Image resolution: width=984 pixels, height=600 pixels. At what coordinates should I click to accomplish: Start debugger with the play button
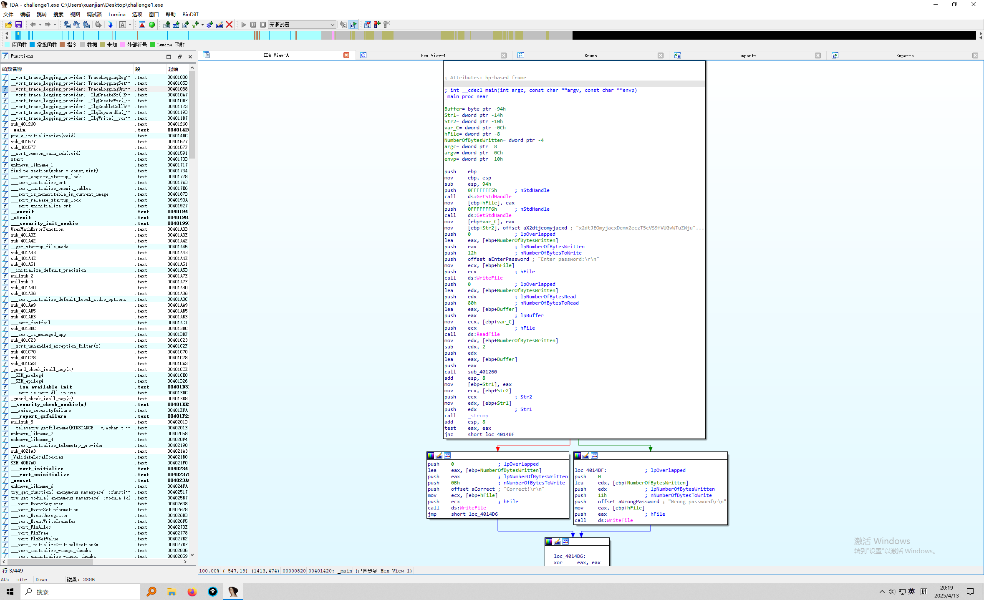coord(244,25)
